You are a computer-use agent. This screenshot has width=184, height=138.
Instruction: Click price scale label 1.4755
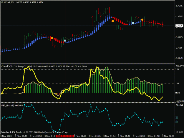pyautogui.click(x=179, y=48)
